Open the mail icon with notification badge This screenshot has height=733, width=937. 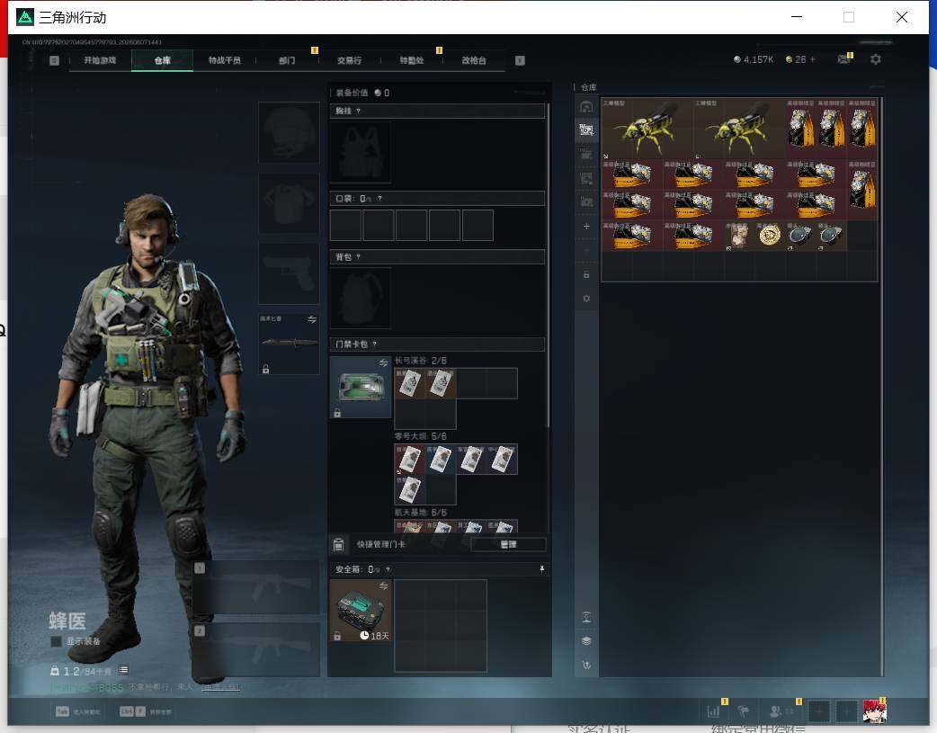click(843, 58)
